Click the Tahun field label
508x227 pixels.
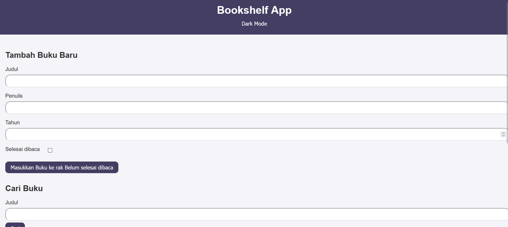12,122
